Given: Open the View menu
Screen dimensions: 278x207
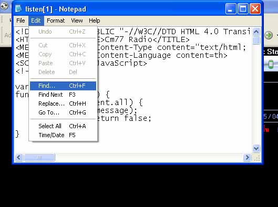Looking at the screenshot, I should [x=77, y=20].
